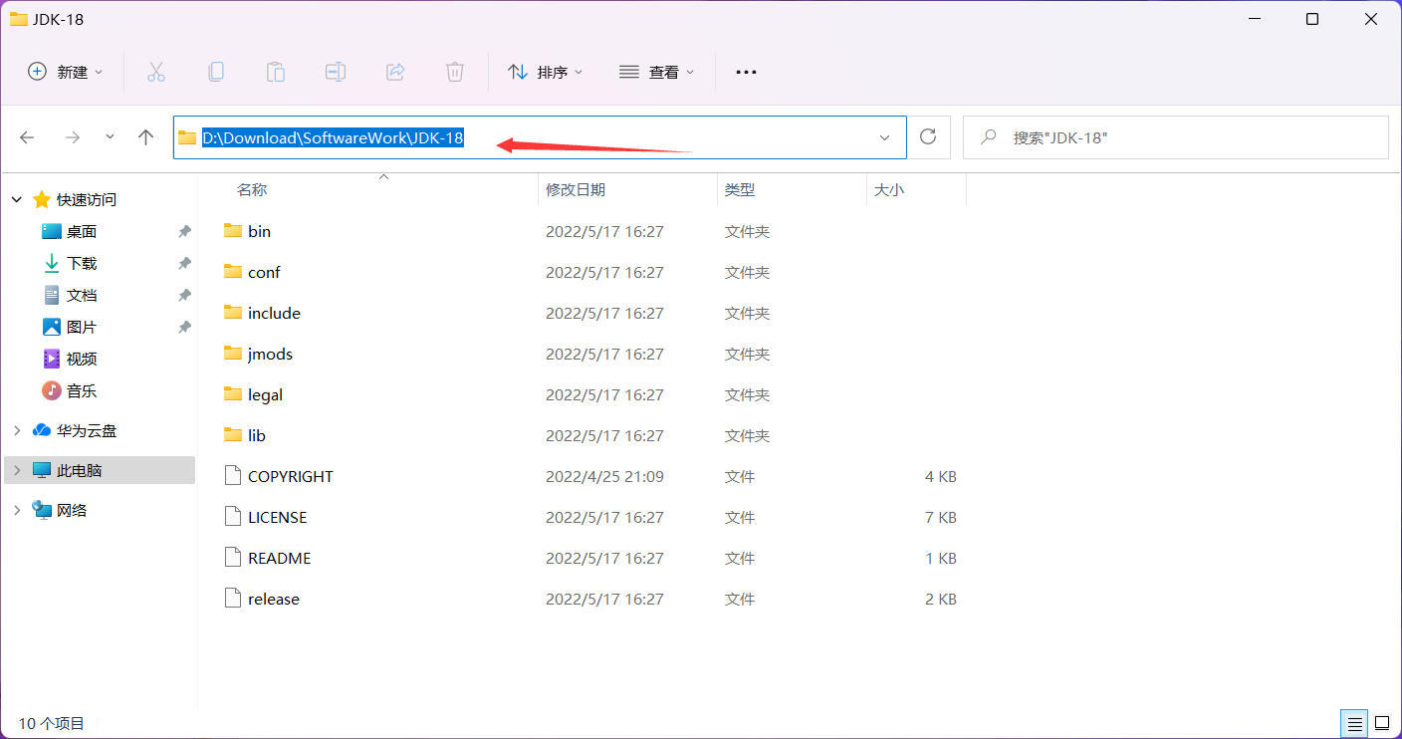This screenshot has width=1402, height=739.
Task: Click the address bar path text
Action: pos(333,137)
